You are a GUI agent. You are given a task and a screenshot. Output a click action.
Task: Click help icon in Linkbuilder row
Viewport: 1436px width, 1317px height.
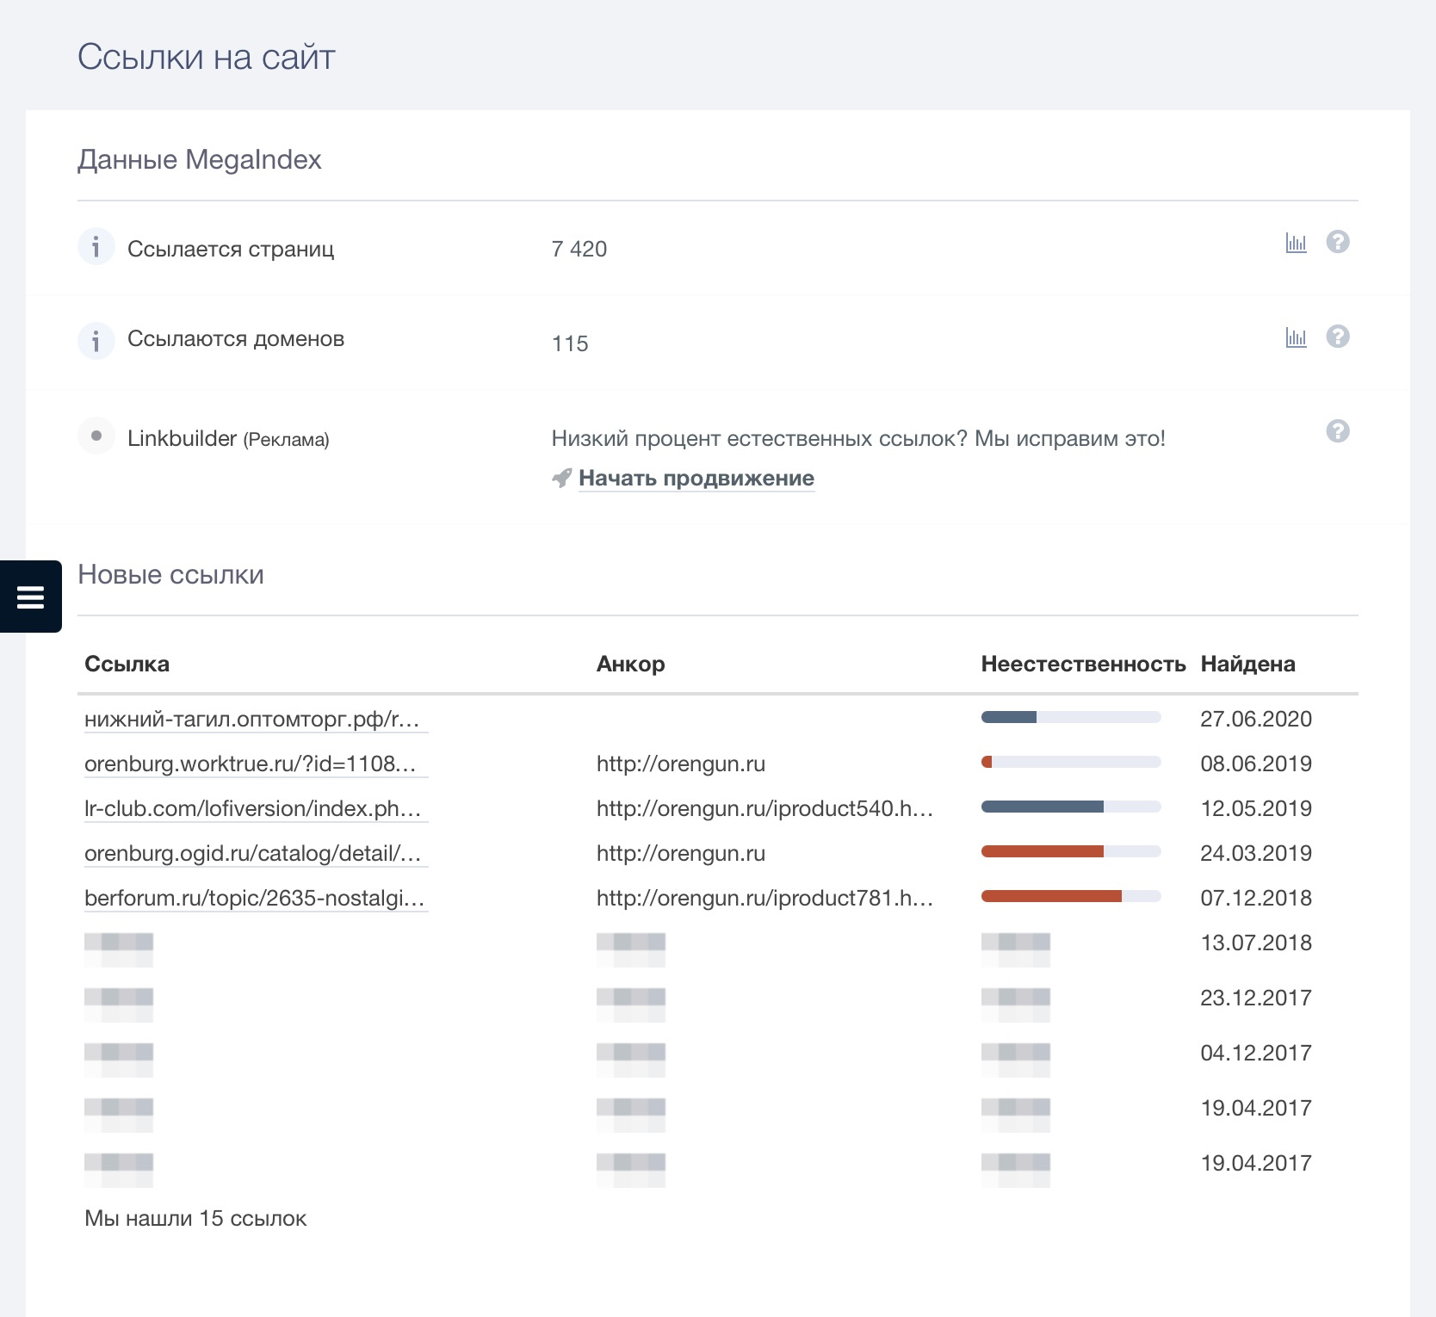1337,430
